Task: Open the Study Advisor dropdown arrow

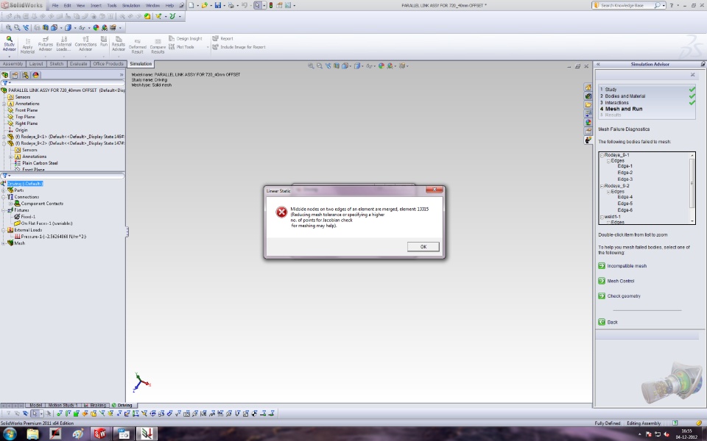Action: [x=9, y=57]
